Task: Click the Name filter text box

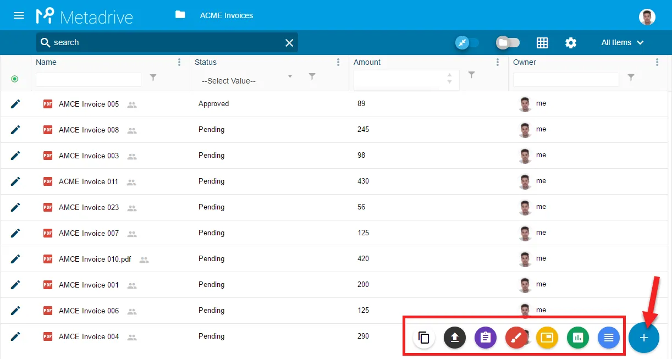Action: pos(89,80)
